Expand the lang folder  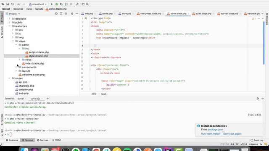coord(13,37)
